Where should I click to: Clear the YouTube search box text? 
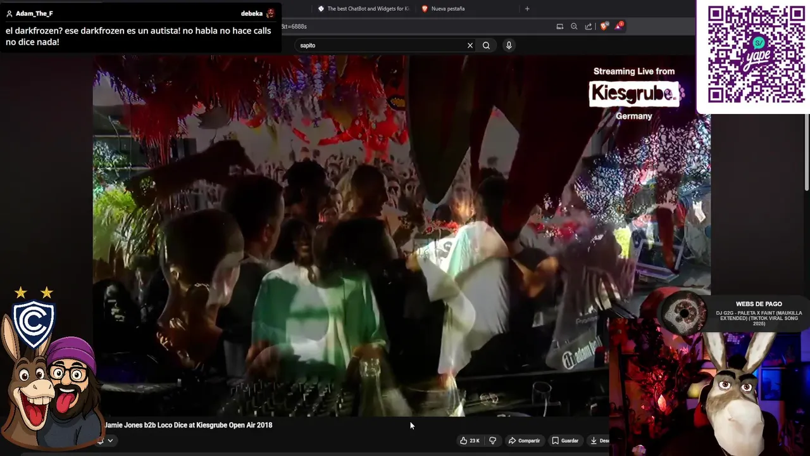click(470, 46)
